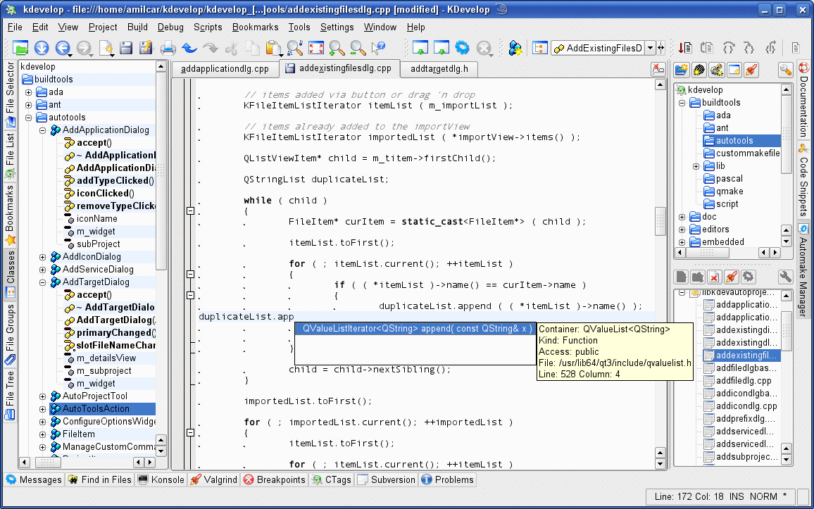Click the Save file floppy disk icon
This screenshot has height=509, width=814.
click(126, 48)
